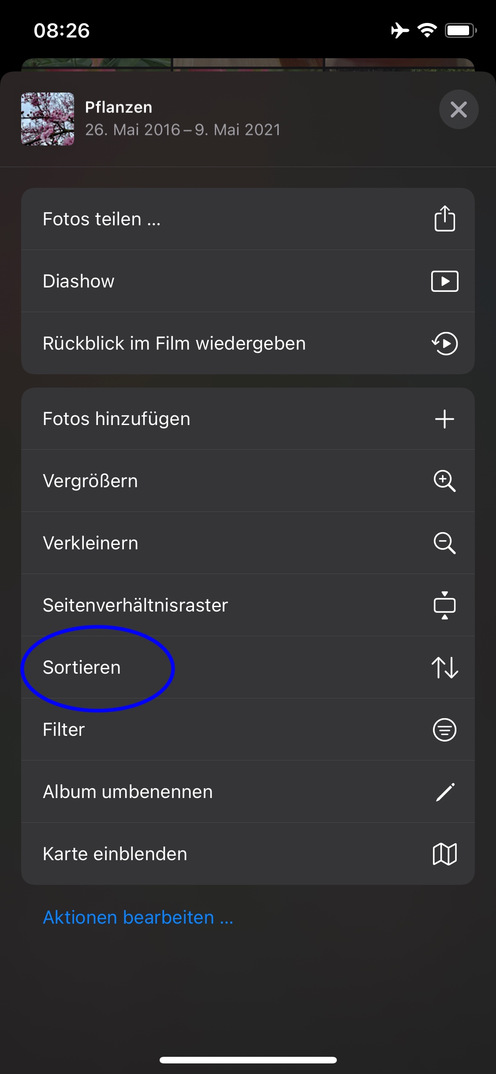This screenshot has width=496, height=1074.
Task: Tap the zoom-in magnifier icon
Action: click(x=444, y=481)
